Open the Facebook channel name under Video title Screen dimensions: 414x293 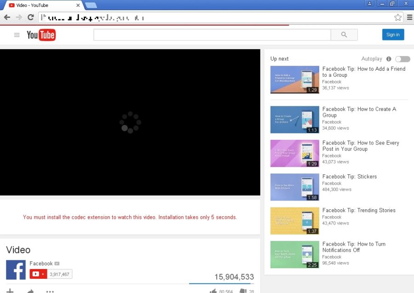(x=41, y=264)
